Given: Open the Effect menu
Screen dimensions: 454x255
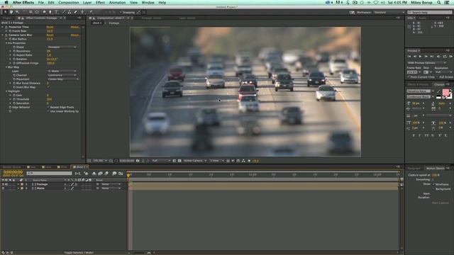Looking at the screenshot, I should click(100, 3).
